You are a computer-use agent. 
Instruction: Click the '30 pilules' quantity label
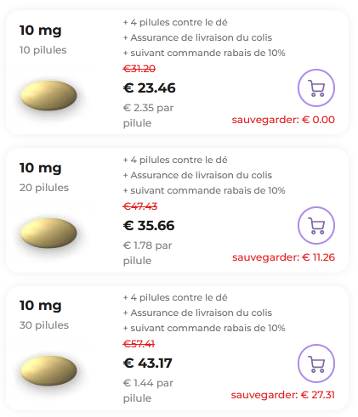click(44, 325)
